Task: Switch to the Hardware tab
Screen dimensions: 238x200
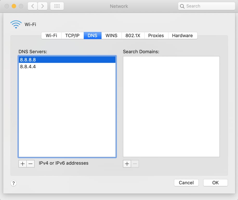Action: point(183,35)
